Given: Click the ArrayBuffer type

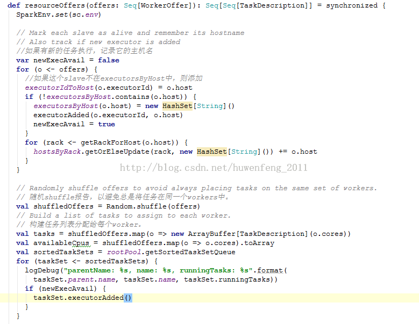Looking at the screenshot, I should 211,234.
